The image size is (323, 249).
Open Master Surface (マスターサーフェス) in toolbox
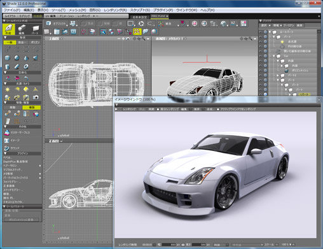point(17,132)
